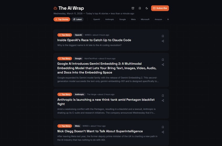Image resolution: width=222 pixels, height=146 pixels.
Task: Open Nick Clegg Superintelligence headline
Action: point(100,131)
